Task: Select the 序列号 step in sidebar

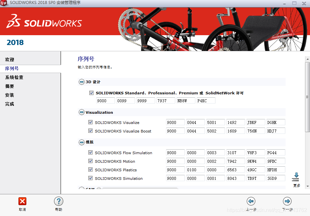Action: click(12, 68)
